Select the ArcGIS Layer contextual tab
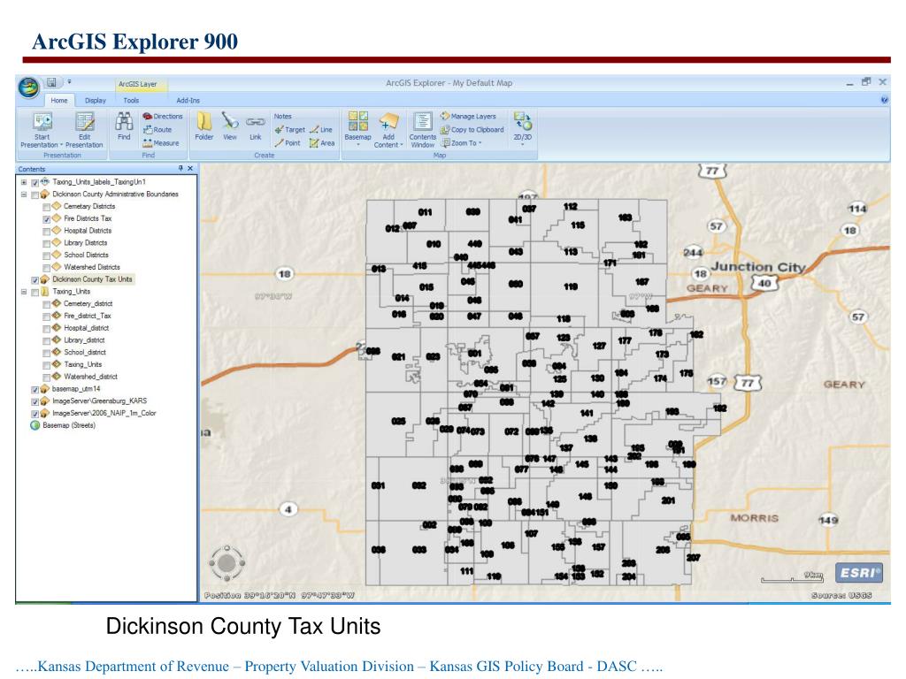The height and width of the screenshot is (679, 906). coord(138,84)
